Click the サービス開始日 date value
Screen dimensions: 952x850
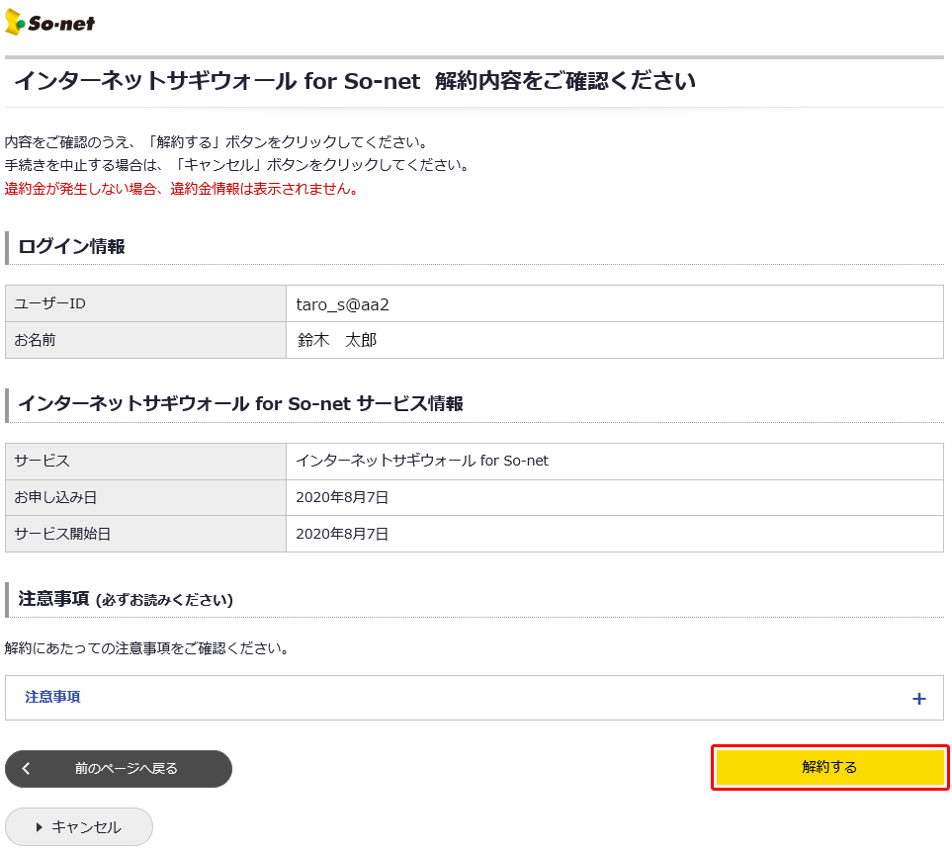[342, 534]
